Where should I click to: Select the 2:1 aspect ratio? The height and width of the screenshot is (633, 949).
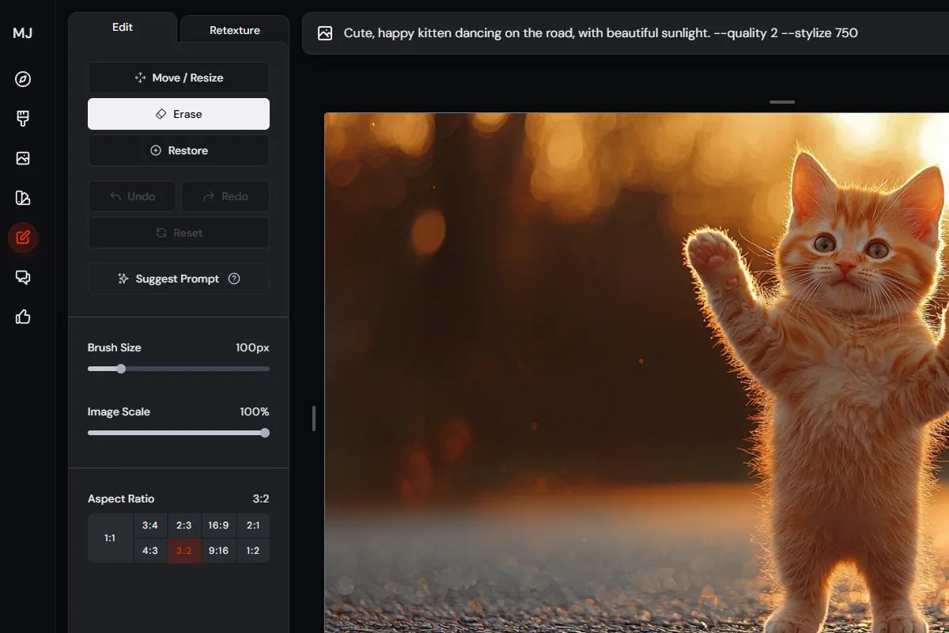point(253,525)
